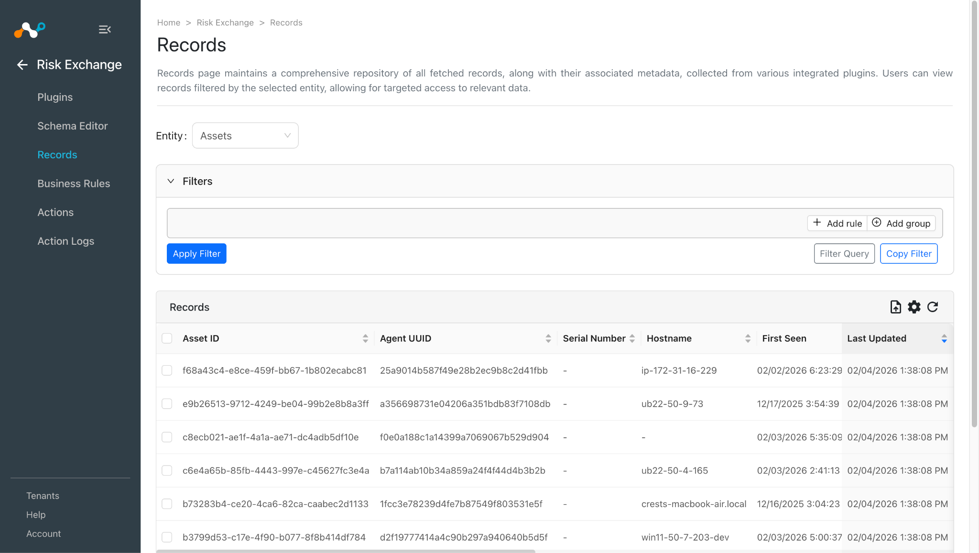Open the Entity dropdown showing Assets
979x553 pixels.
[x=245, y=136]
